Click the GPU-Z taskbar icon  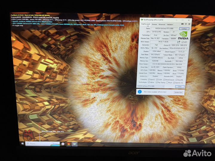coord(74,144)
